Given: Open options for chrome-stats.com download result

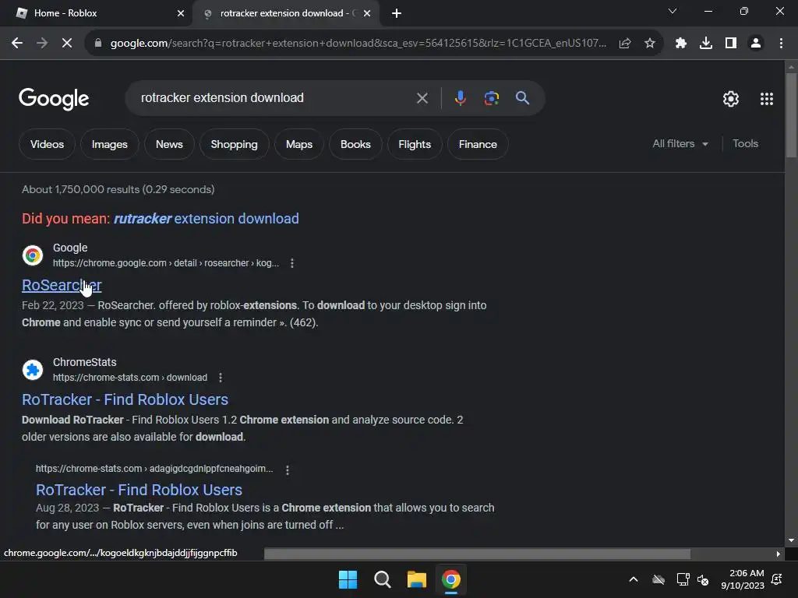Looking at the screenshot, I should click(x=221, y=378).
